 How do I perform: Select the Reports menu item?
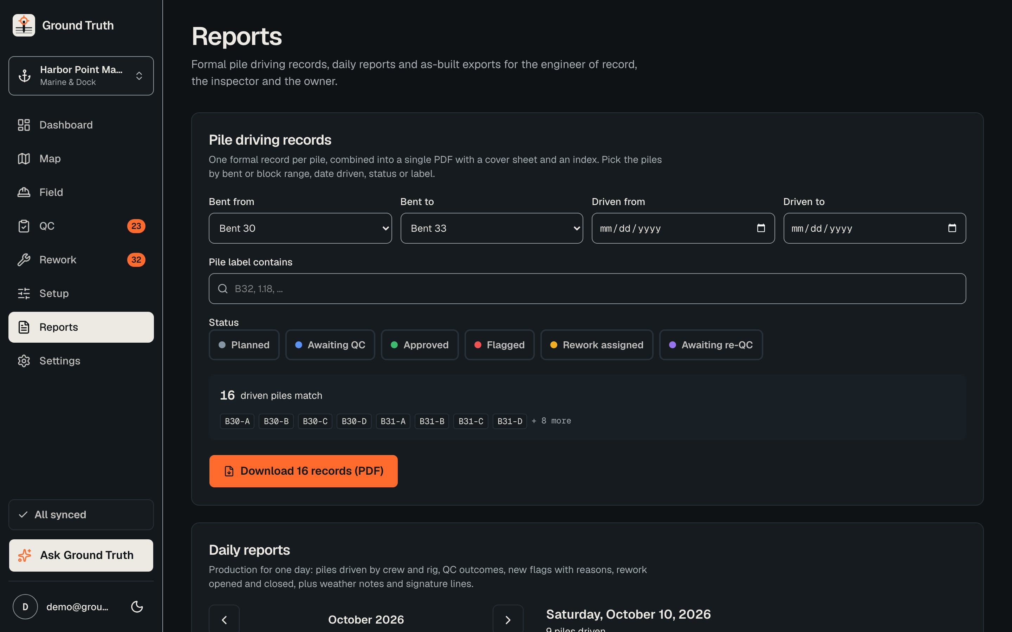point(81,327)
